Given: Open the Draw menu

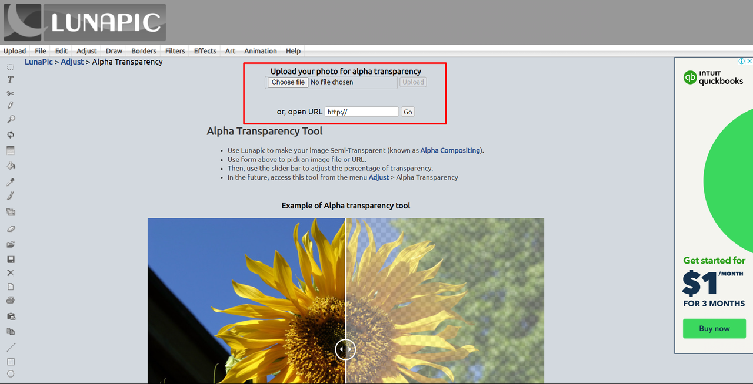Looking at the screenshot, I should tap(114, 51).
